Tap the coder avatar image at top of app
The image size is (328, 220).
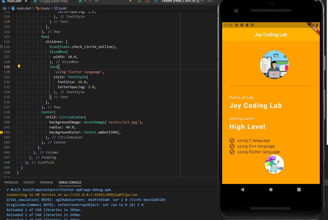tap(274, 65)
